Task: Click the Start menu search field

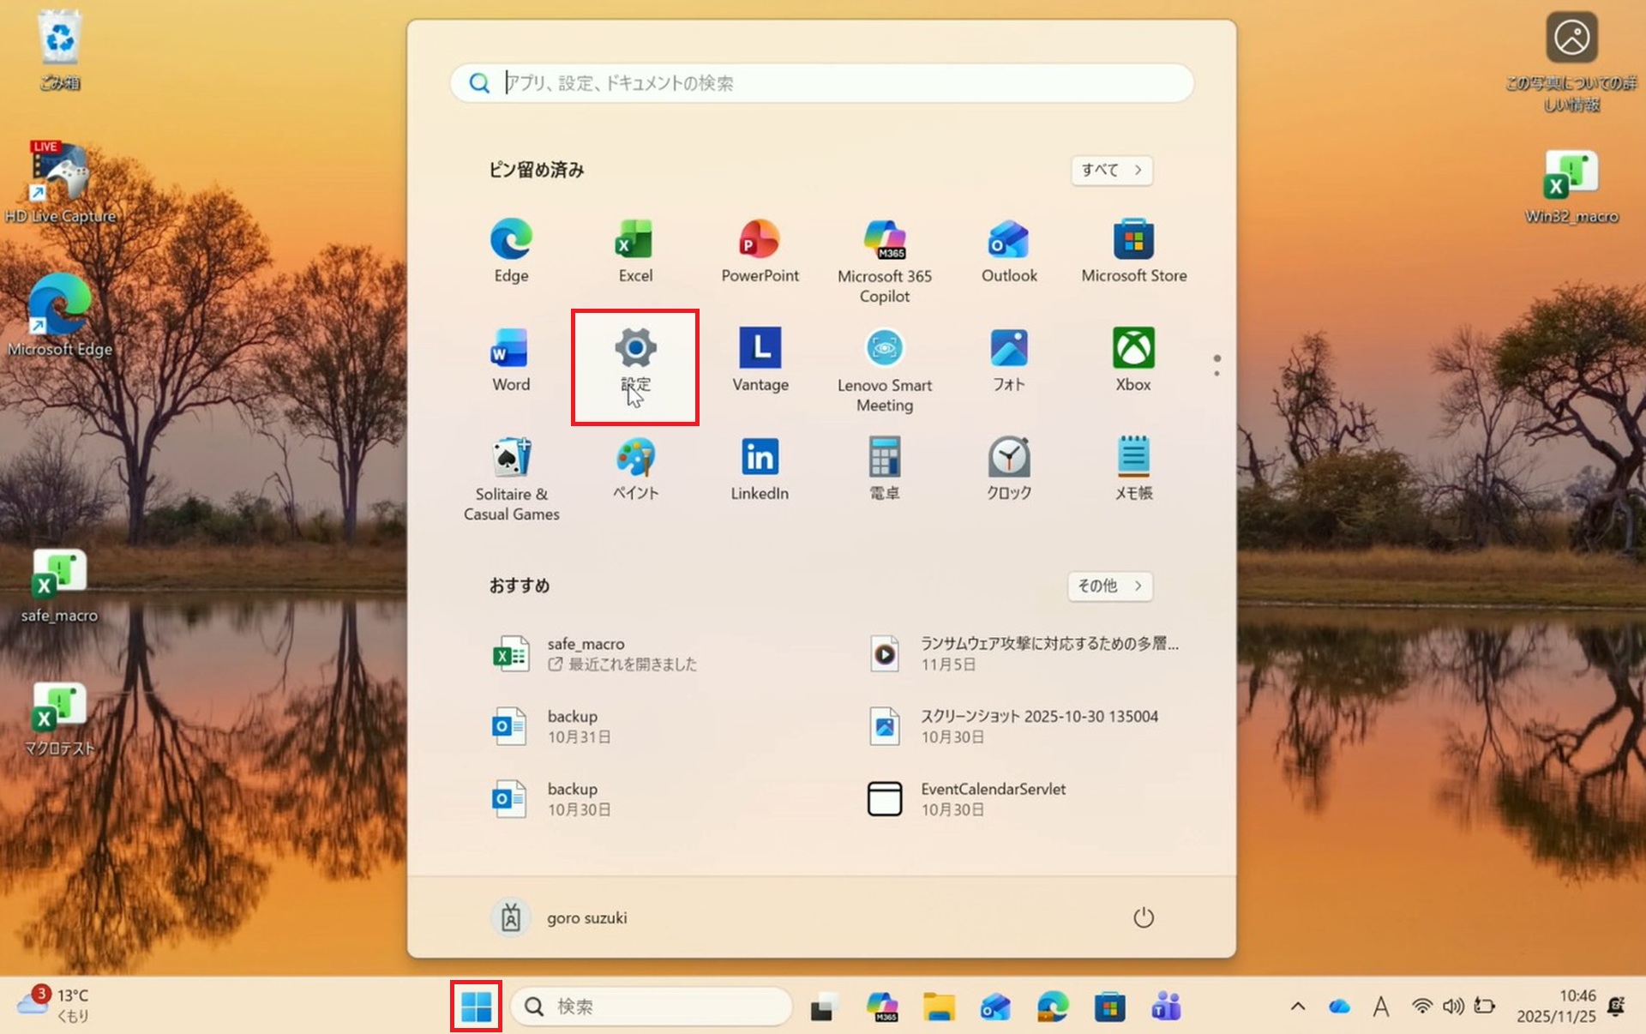Action: tap(823, 83)
